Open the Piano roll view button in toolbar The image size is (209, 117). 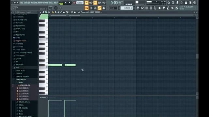pos(142,8)
